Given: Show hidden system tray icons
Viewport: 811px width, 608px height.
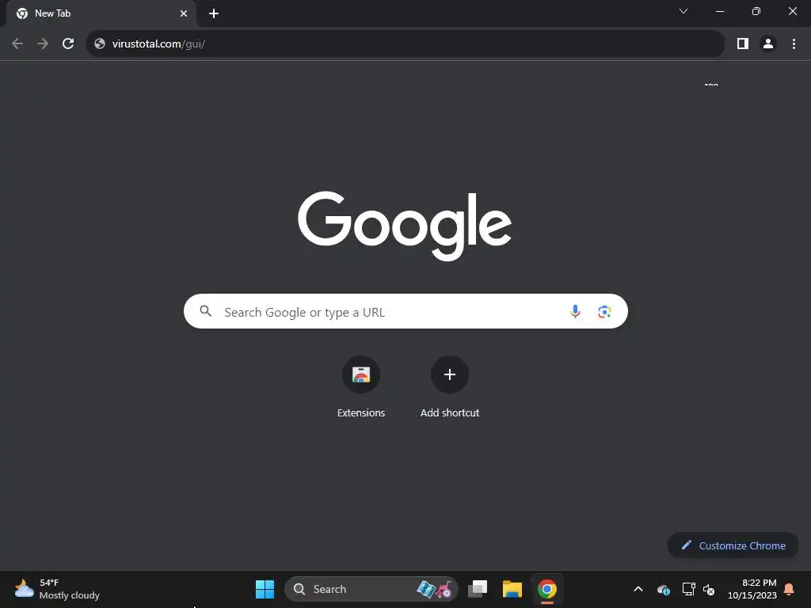Looking at the screenshot, I should point(638,589).
